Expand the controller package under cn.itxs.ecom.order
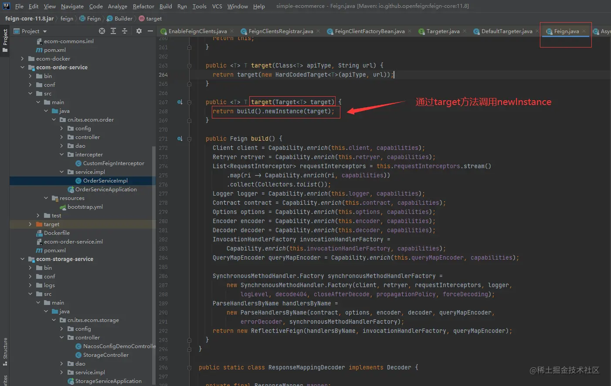Image resolution: width=611 pixels, height=386 pixels. click(61, 137)
